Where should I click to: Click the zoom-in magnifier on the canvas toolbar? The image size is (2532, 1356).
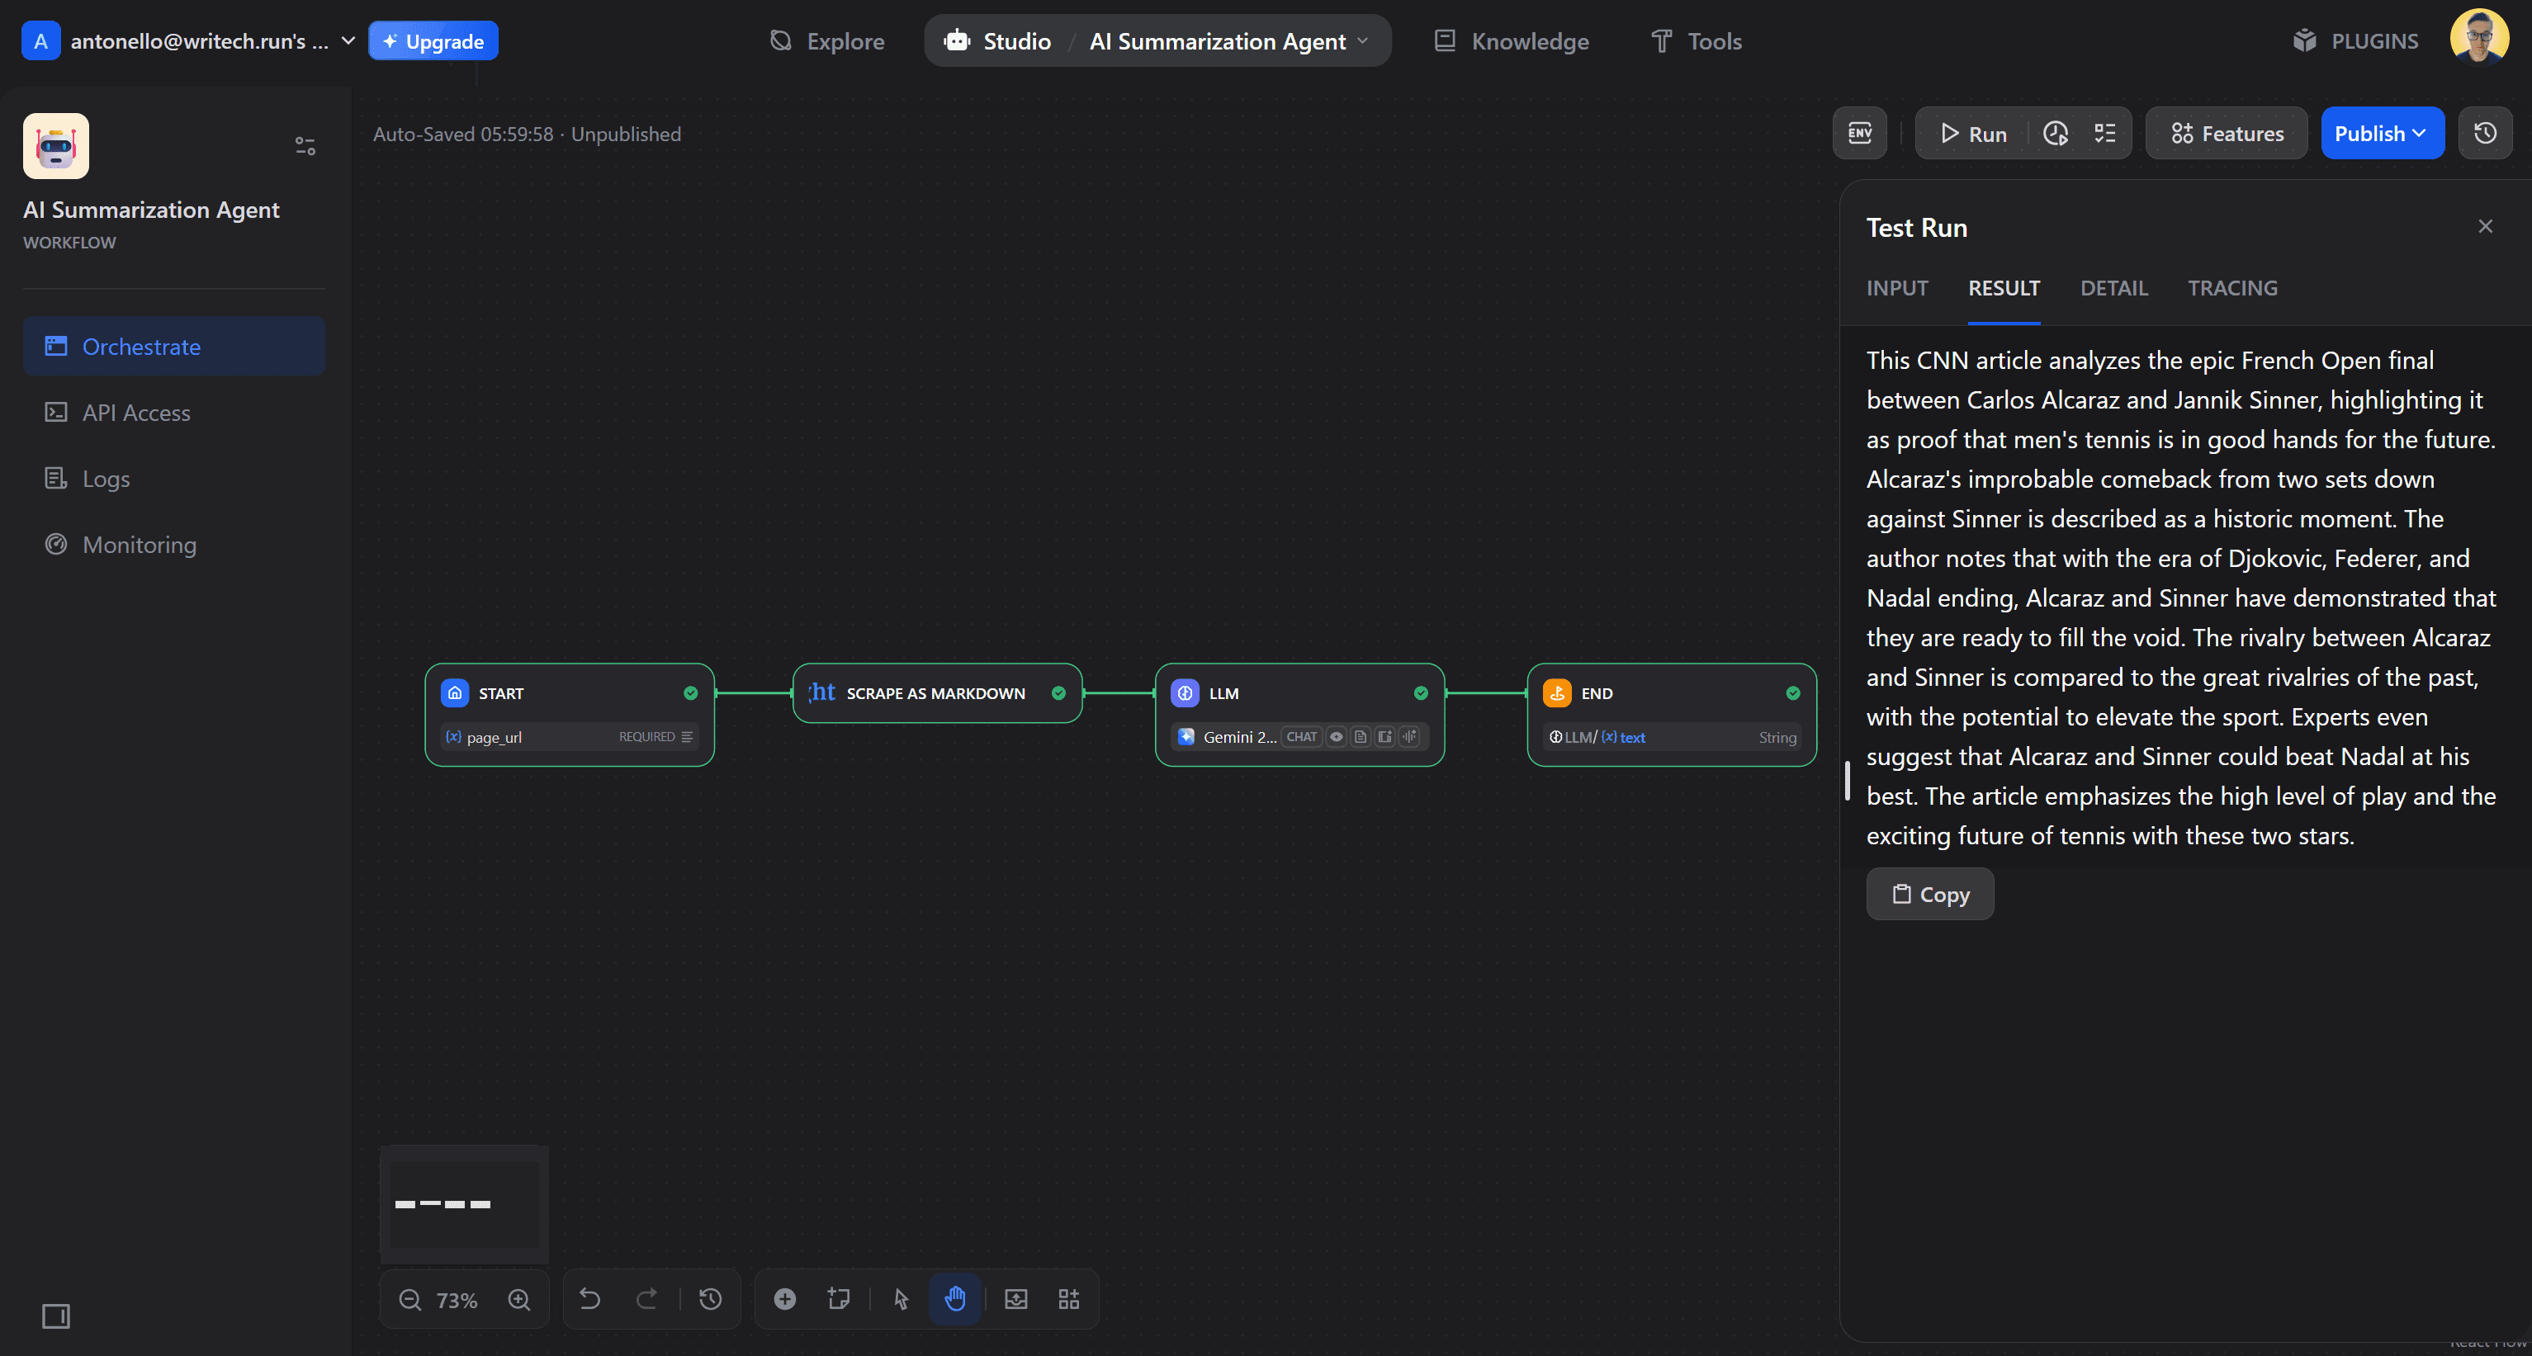pos(520,1299)
